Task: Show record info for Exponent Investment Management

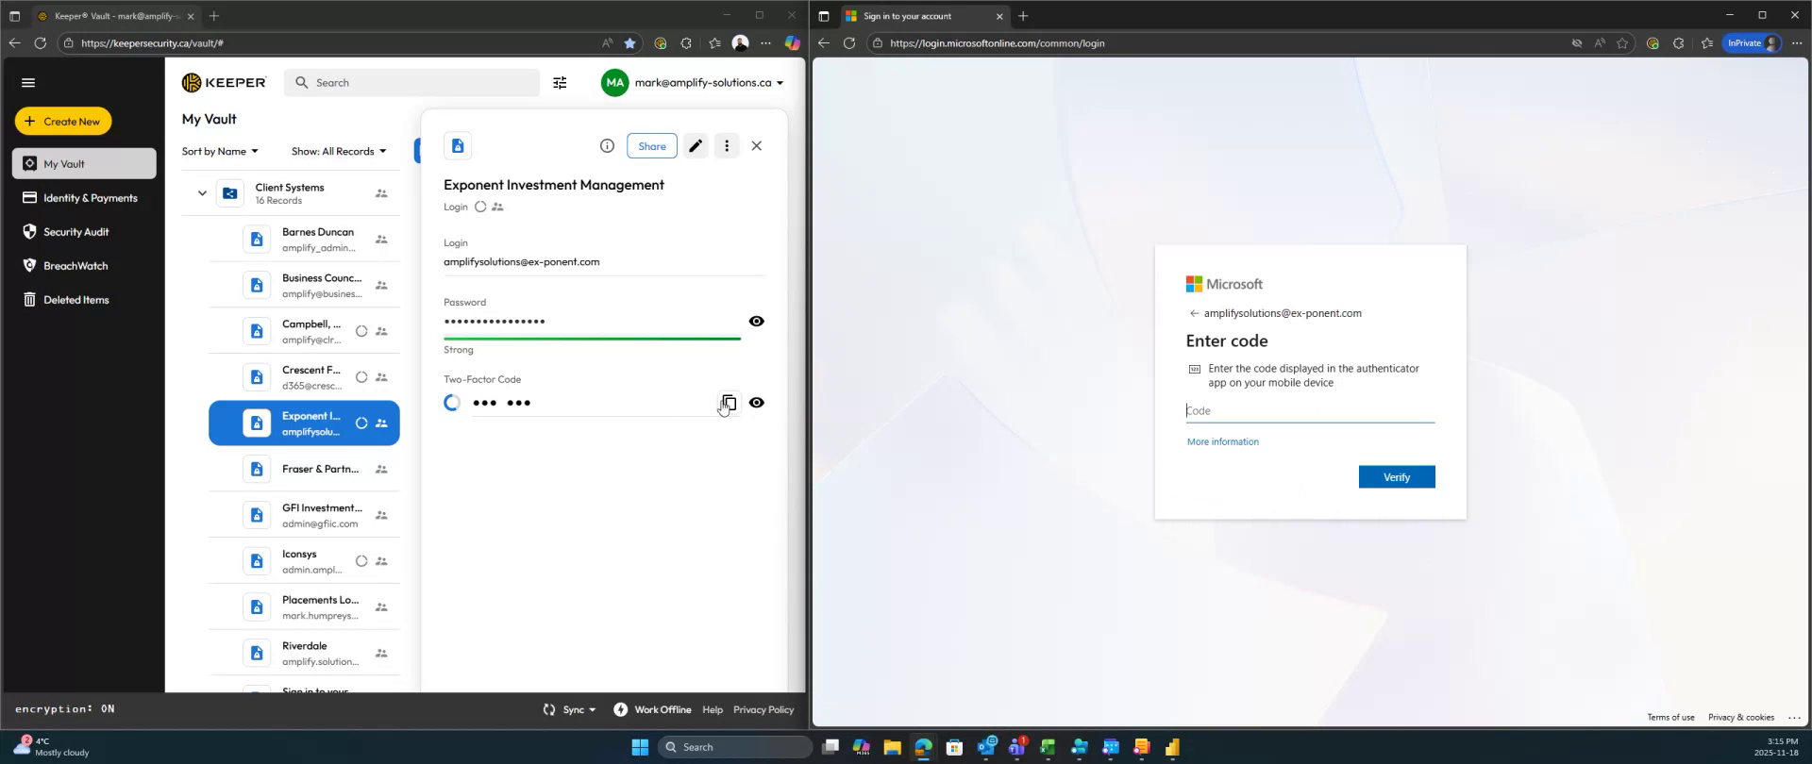Action: [607, 146]
